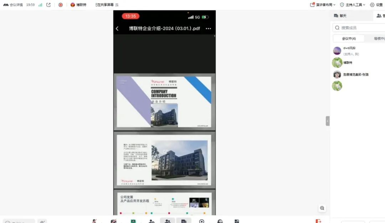The image size is (385, 223).
Task: Click the avatar of 励展博览集团-张璐
Action: pos(337,74)
